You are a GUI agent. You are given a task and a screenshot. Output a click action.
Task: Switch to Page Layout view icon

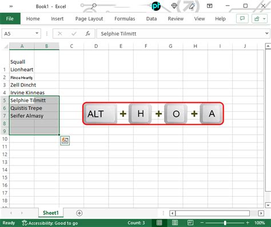[175, 222]
